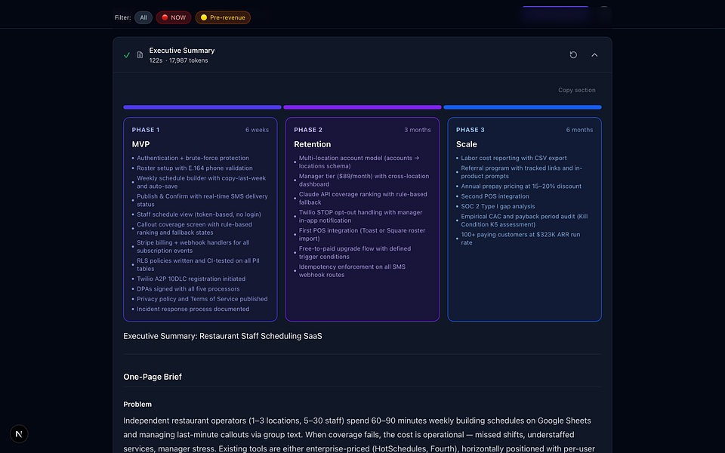Select the All filter pill
The height and width of the screenshot is (453, 725).
(143, 17)
